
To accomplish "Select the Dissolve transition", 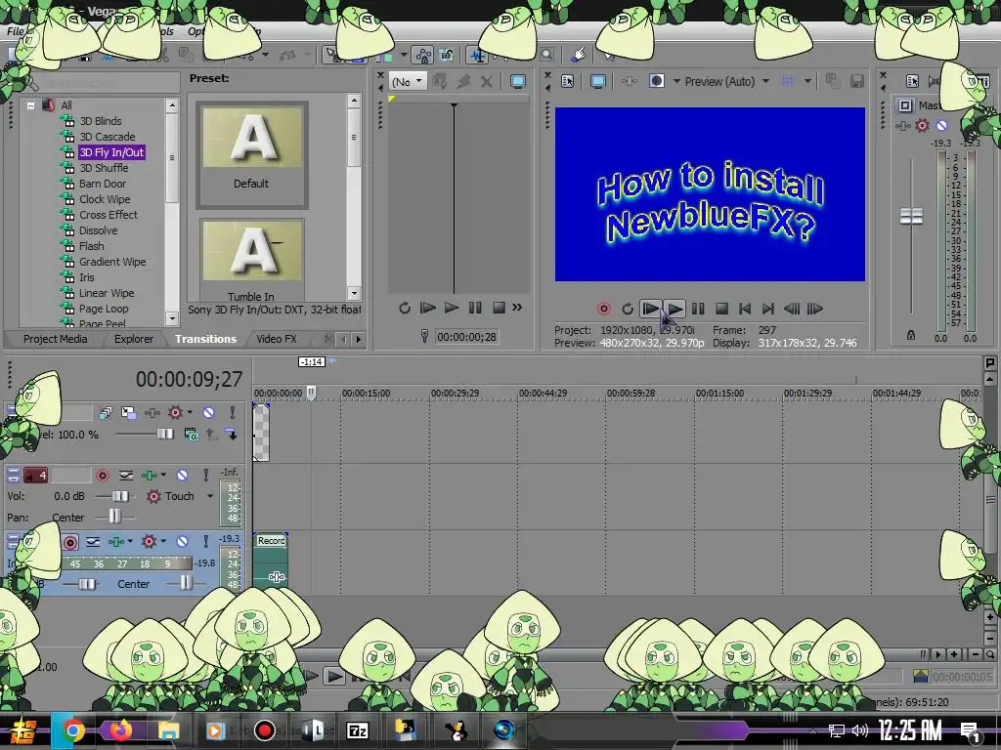I will click(x=99, y=230).
